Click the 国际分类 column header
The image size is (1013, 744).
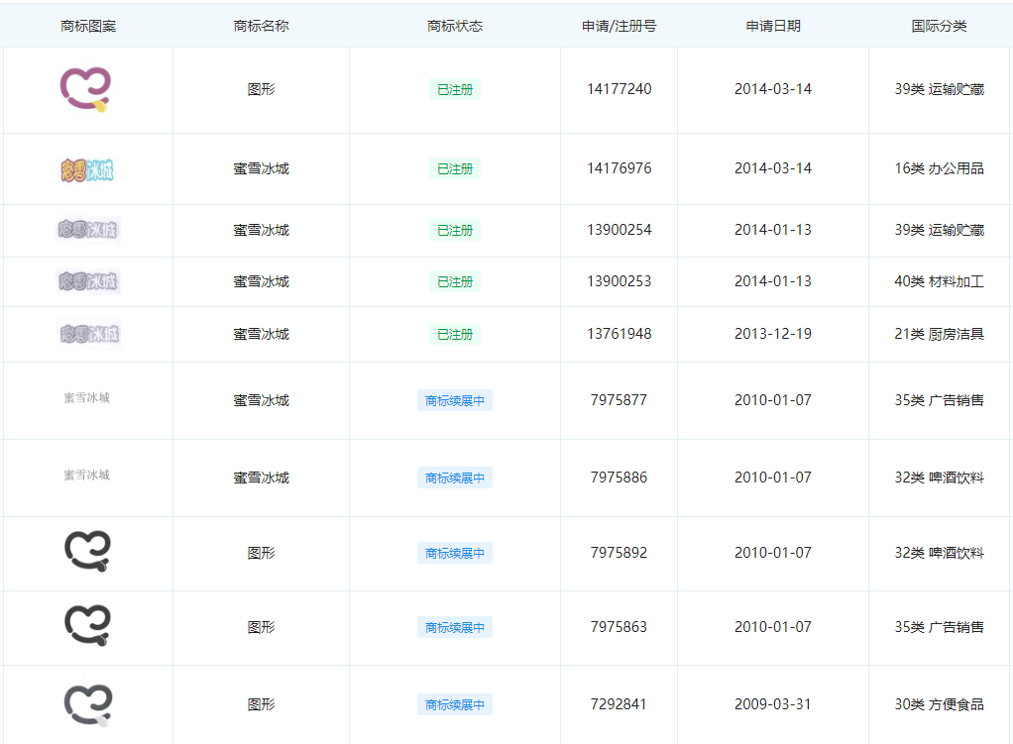(939, 26)
